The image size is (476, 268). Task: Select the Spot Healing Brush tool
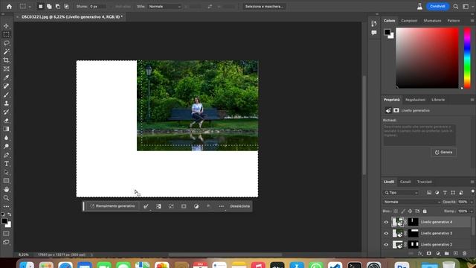[x=6, y=86]
